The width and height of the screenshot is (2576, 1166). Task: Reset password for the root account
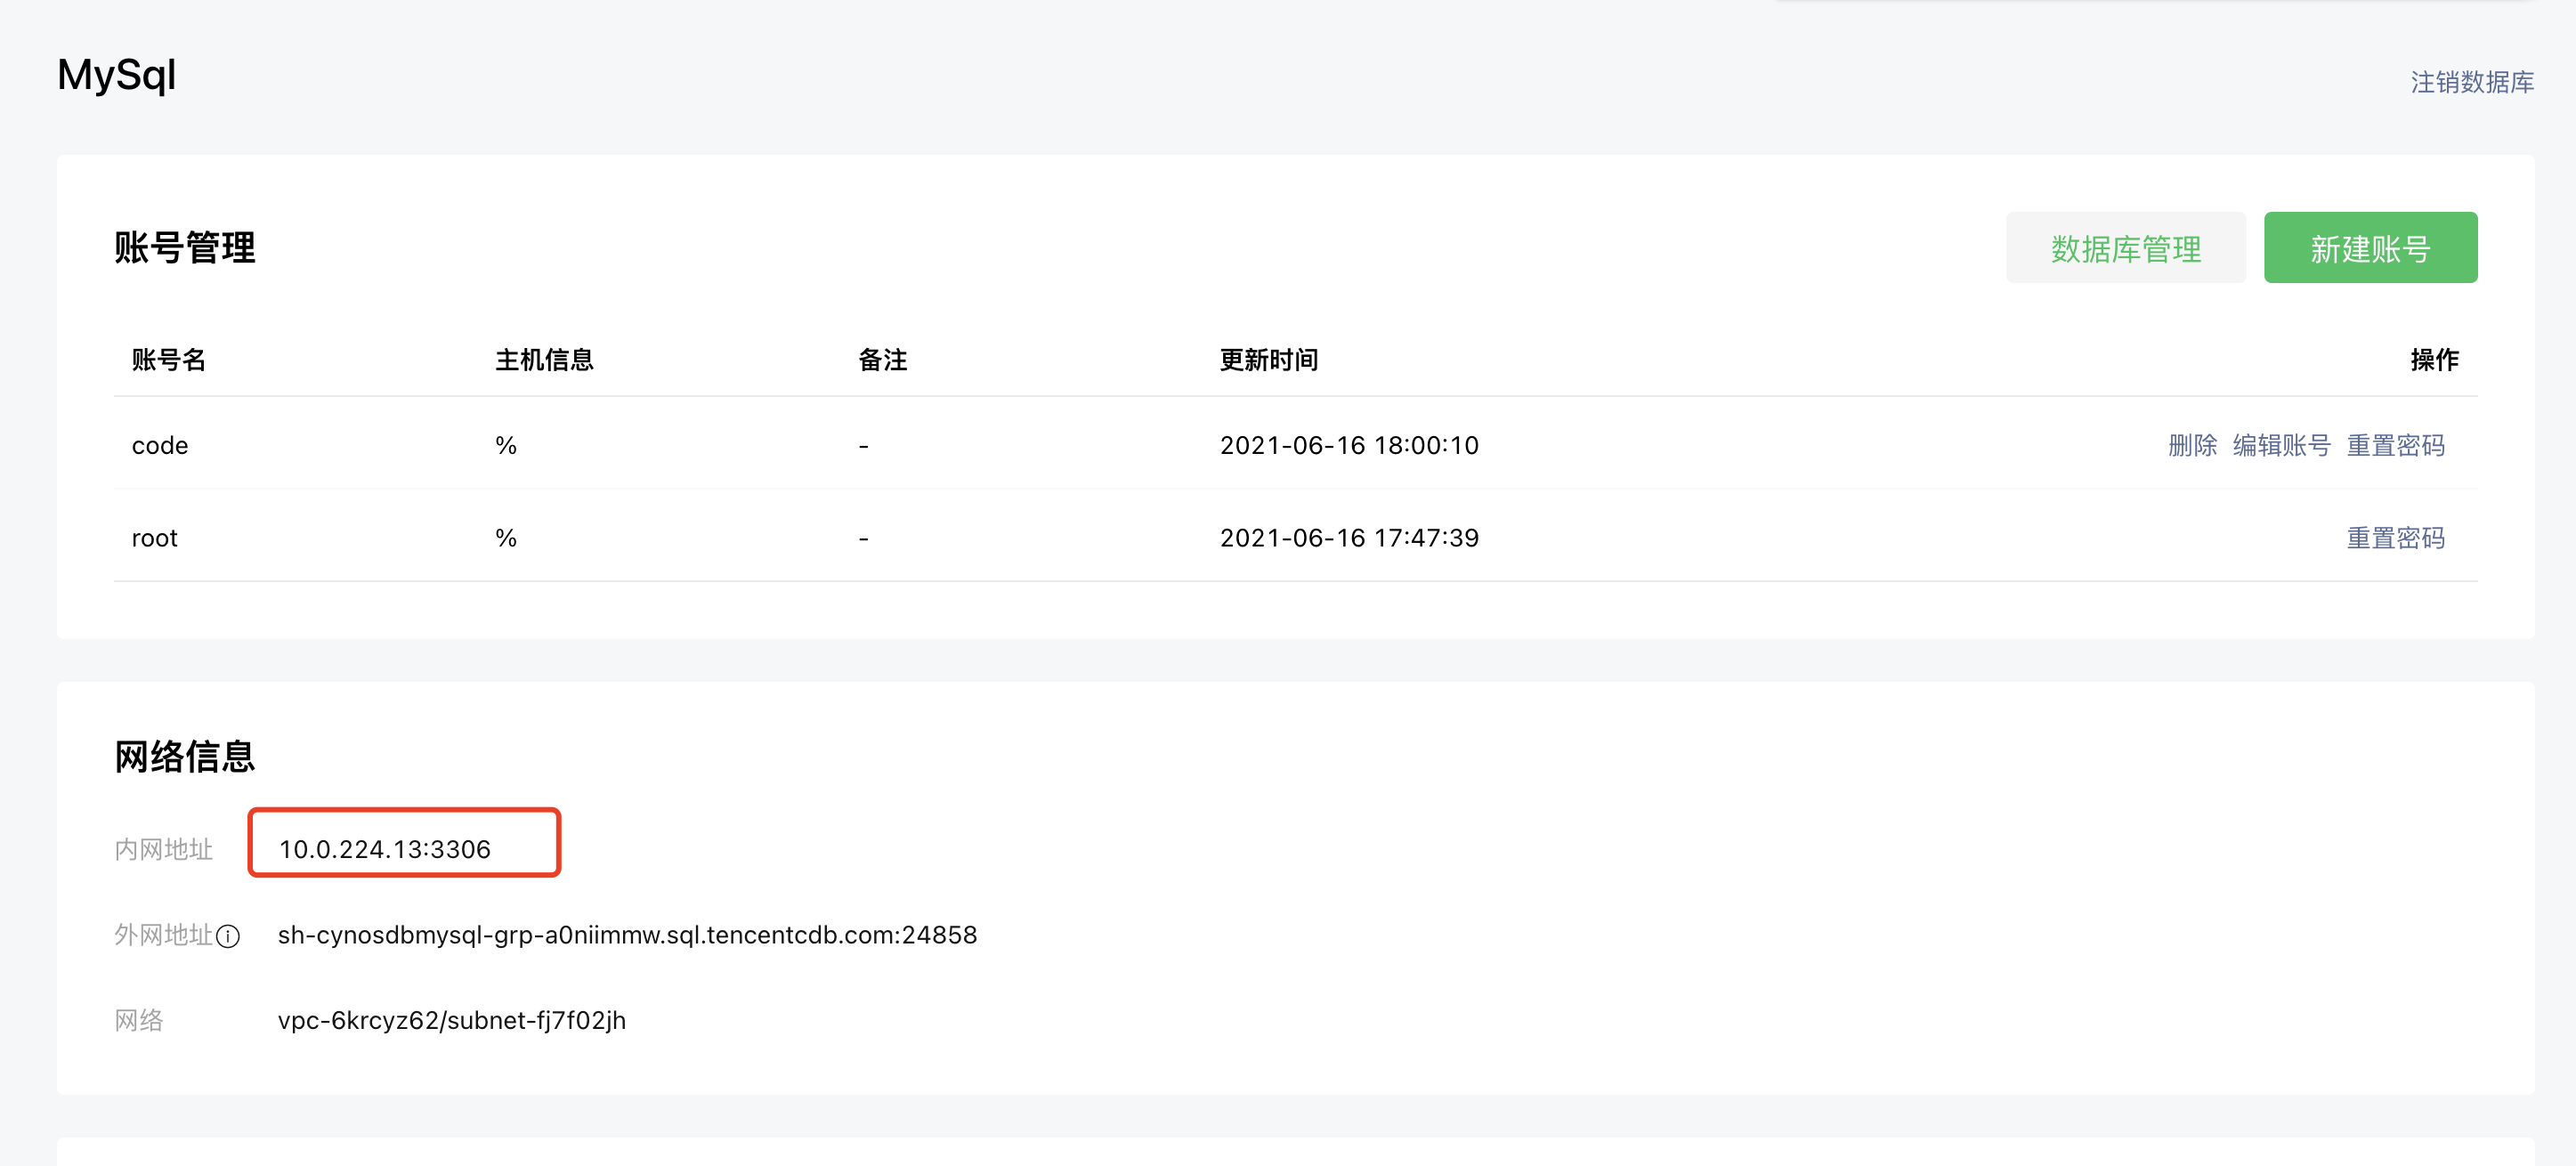click(x=2395, y=538)
